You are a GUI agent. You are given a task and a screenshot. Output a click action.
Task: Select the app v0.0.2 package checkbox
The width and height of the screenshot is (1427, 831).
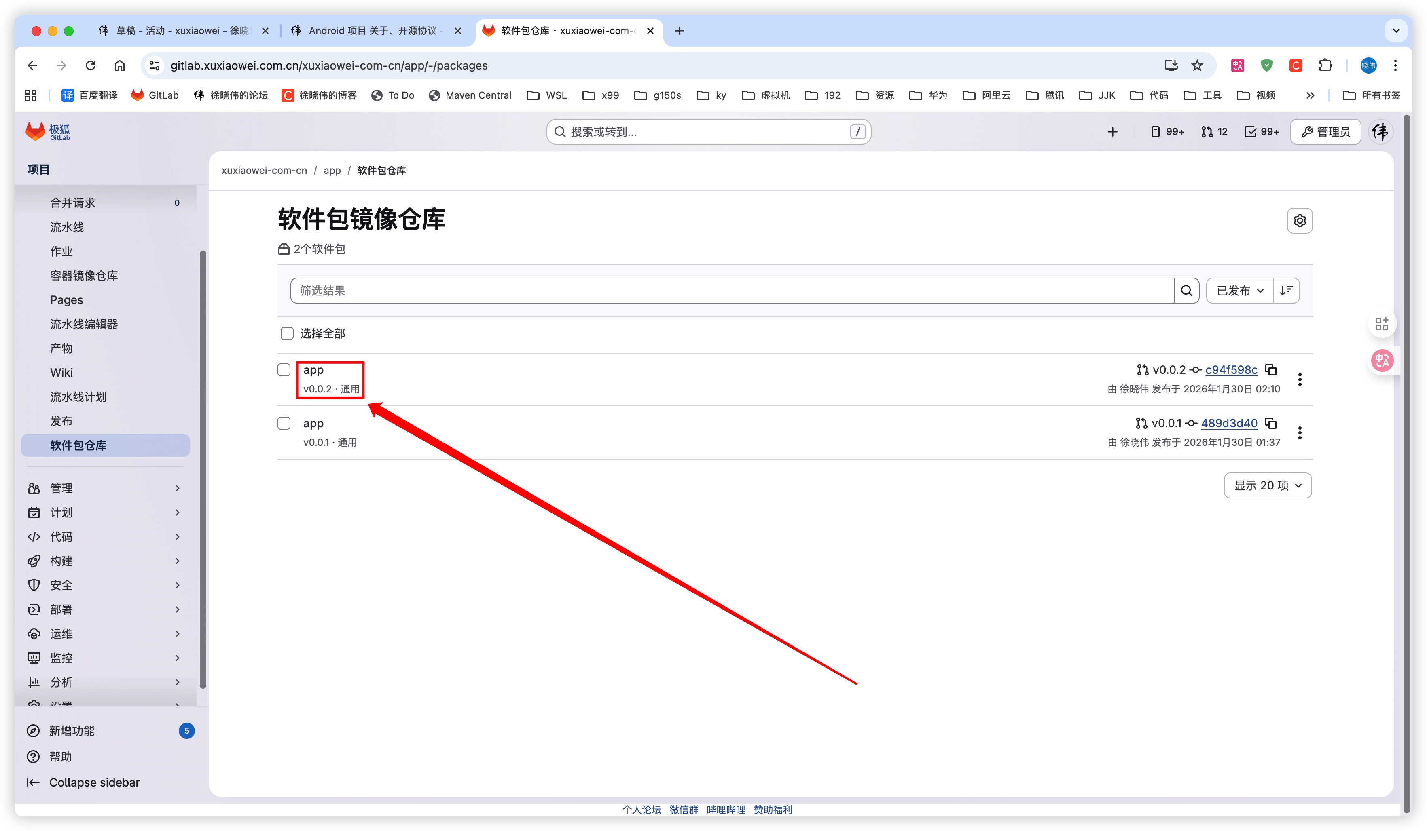coord(284,370)
